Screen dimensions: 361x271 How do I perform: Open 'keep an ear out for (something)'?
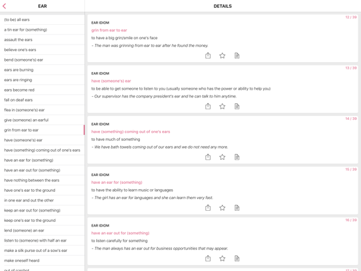43,210
